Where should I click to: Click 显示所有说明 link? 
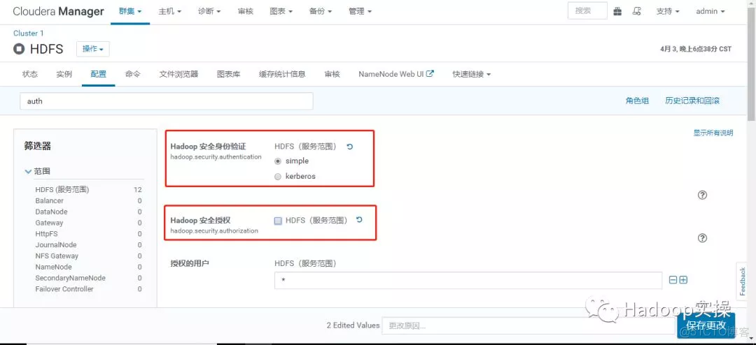coord(713,133)
